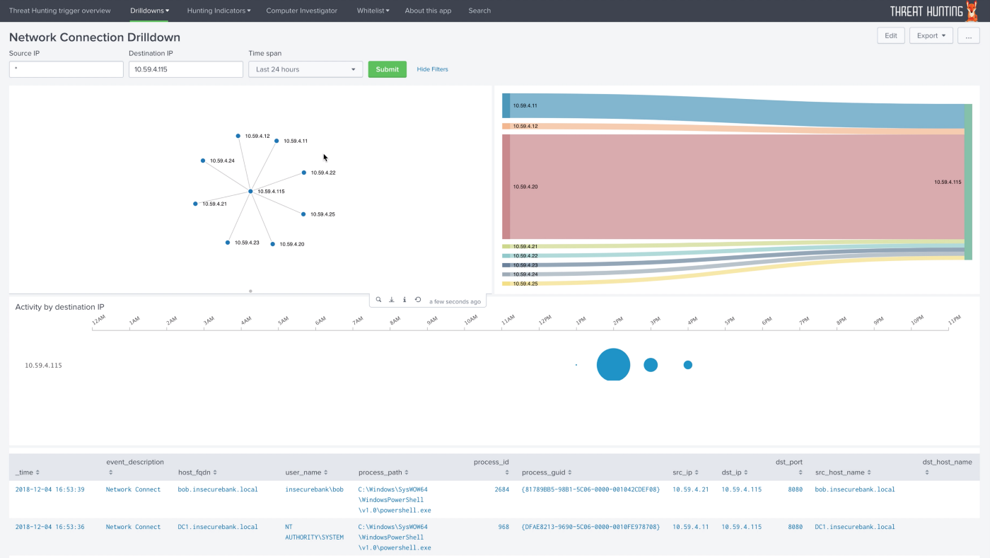The height and width of the screenshot is (558, 990).
Task: Click process id 2684
Action: pyautogui.click(x=501, y=489)
